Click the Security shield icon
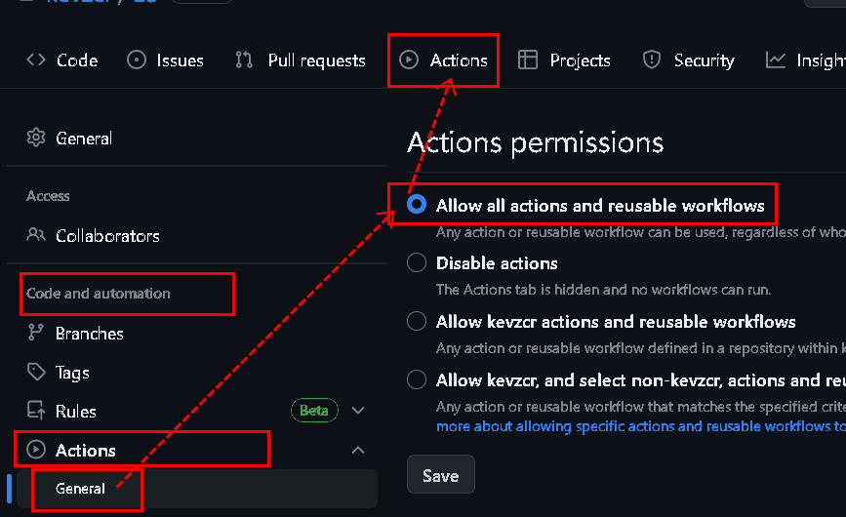The height and width of the screenshot is (517, 846). click(652, 60)
